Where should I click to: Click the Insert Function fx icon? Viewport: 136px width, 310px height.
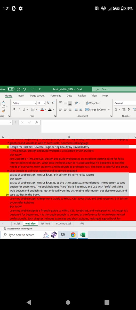(x=37, y=122)
